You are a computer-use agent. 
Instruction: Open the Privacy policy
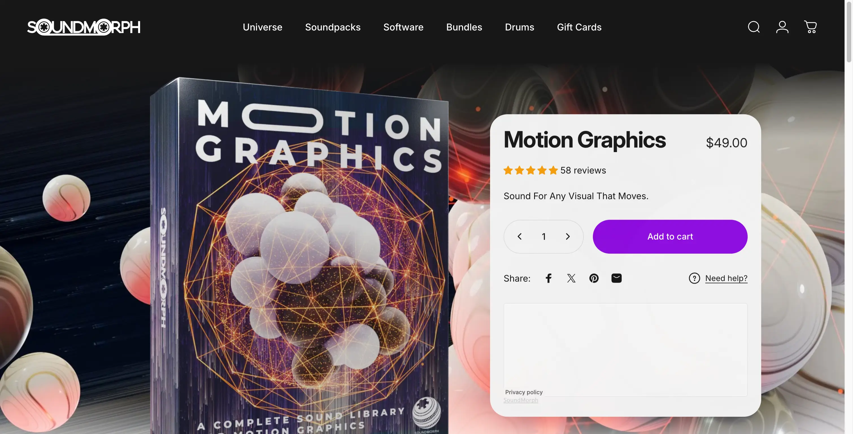pos(524,392)
